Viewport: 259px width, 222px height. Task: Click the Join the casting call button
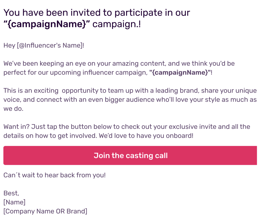pyautogui.click(x=130, y=155)
